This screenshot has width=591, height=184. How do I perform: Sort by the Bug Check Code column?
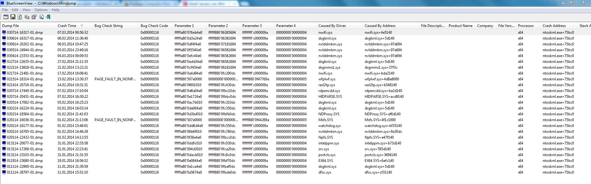156,26
